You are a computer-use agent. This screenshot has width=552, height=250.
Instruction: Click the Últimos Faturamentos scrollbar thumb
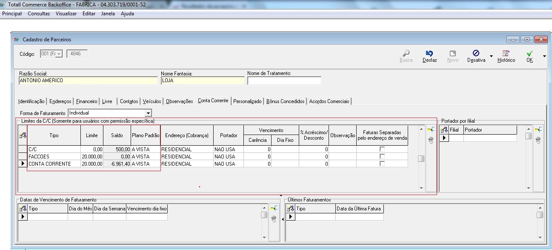[540, 215]
